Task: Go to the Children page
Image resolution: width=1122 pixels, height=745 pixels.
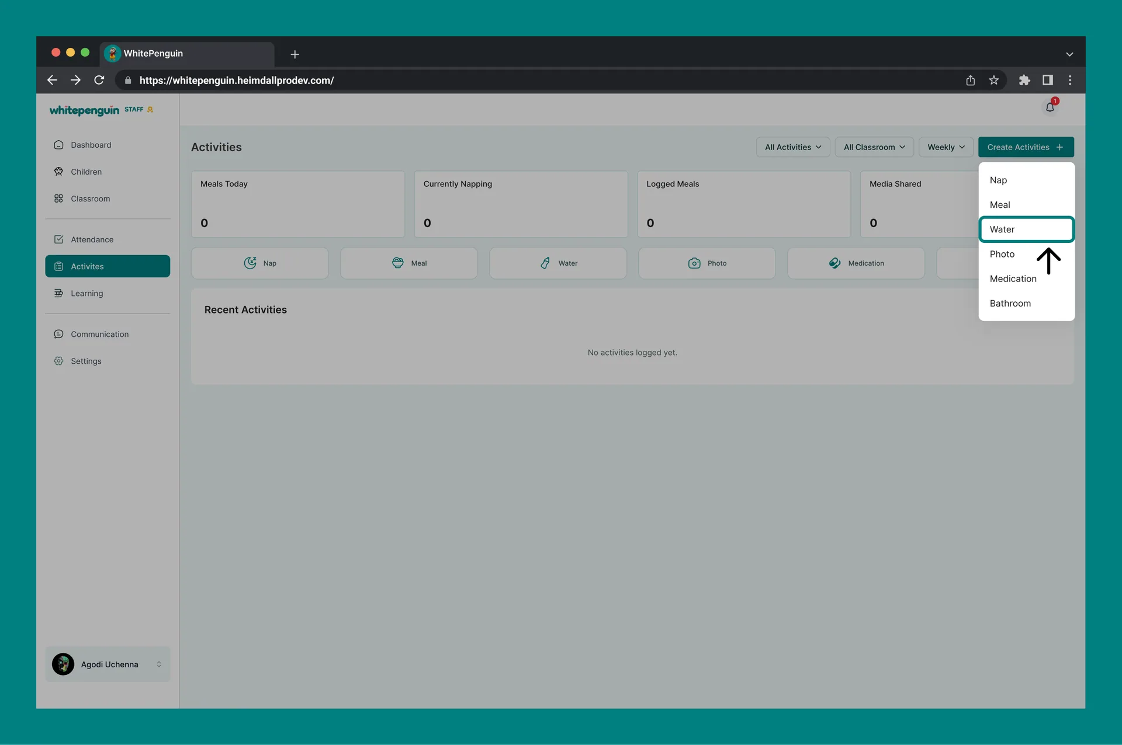Action: (x=108, y=172)
